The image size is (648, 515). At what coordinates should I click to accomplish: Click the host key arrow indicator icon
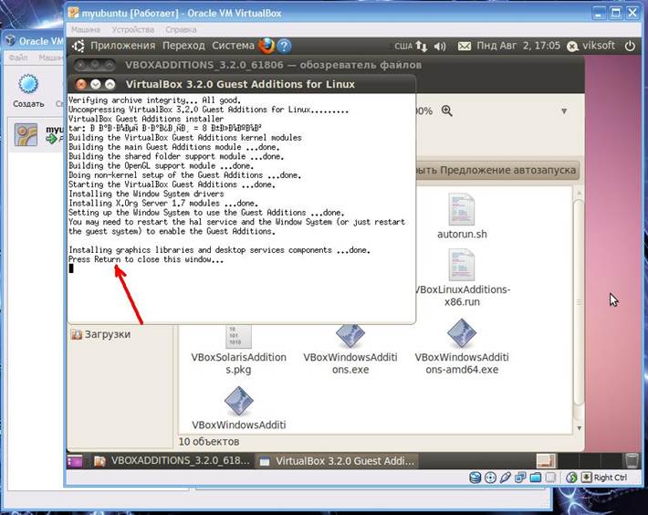[586, 478]
